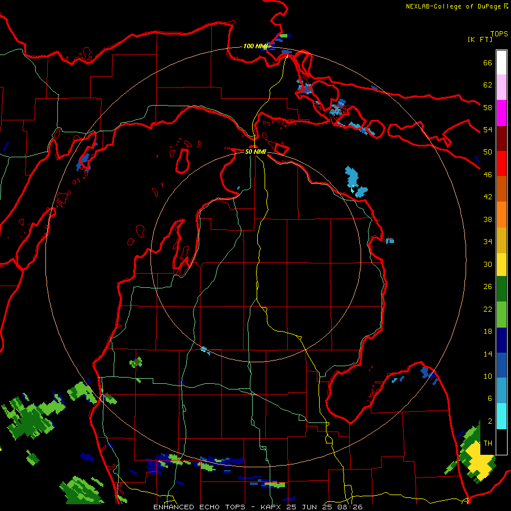Click the 25 JUN 25 date stamp
511x511 pixels.
point(311,507)
